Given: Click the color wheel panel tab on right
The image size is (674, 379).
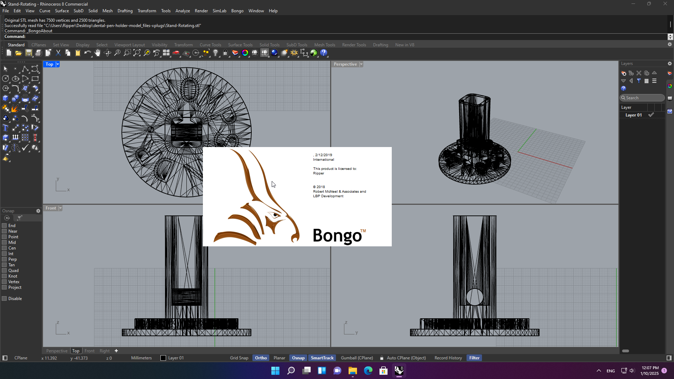Looking at the screenshot, I should point(670,86).
